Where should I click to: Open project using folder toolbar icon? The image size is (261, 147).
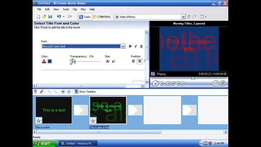point(44,17)
